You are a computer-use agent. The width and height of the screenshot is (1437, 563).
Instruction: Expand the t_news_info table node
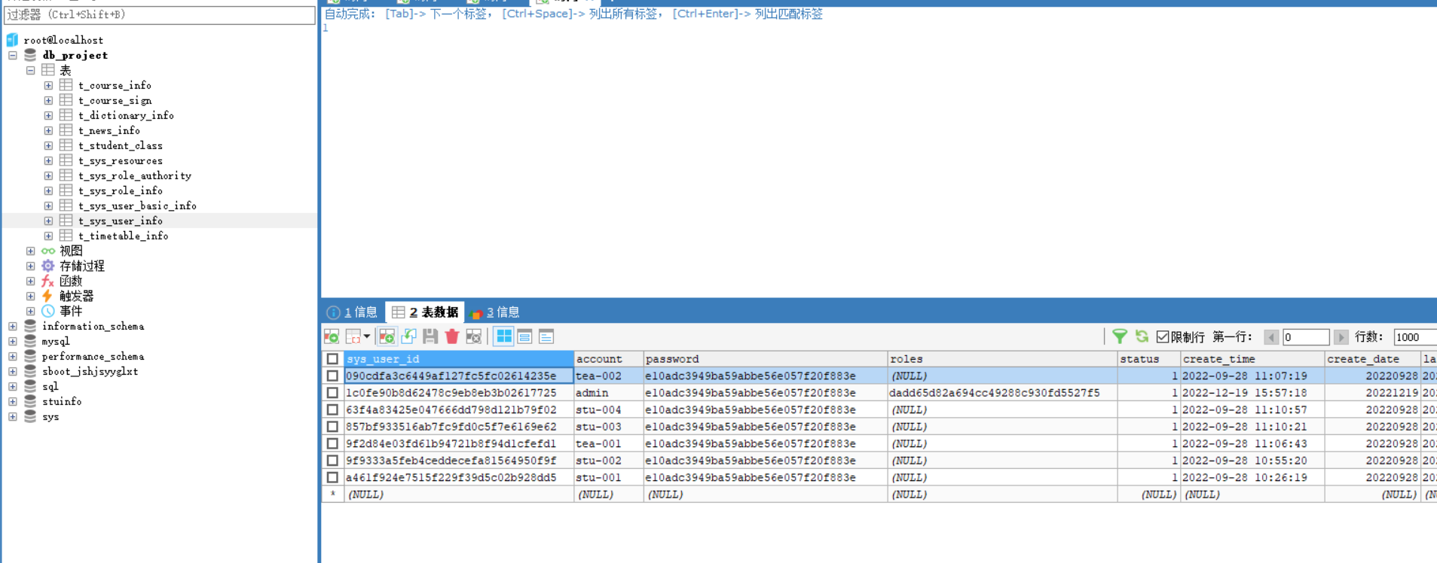(48, 130)
